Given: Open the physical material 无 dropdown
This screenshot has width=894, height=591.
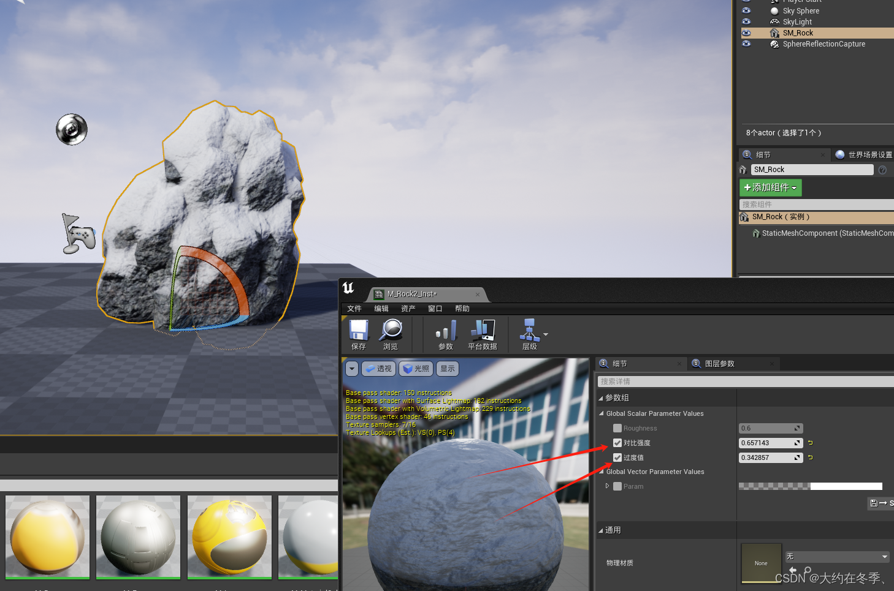Looking at the screenshot, I should [x=838, y=557].
